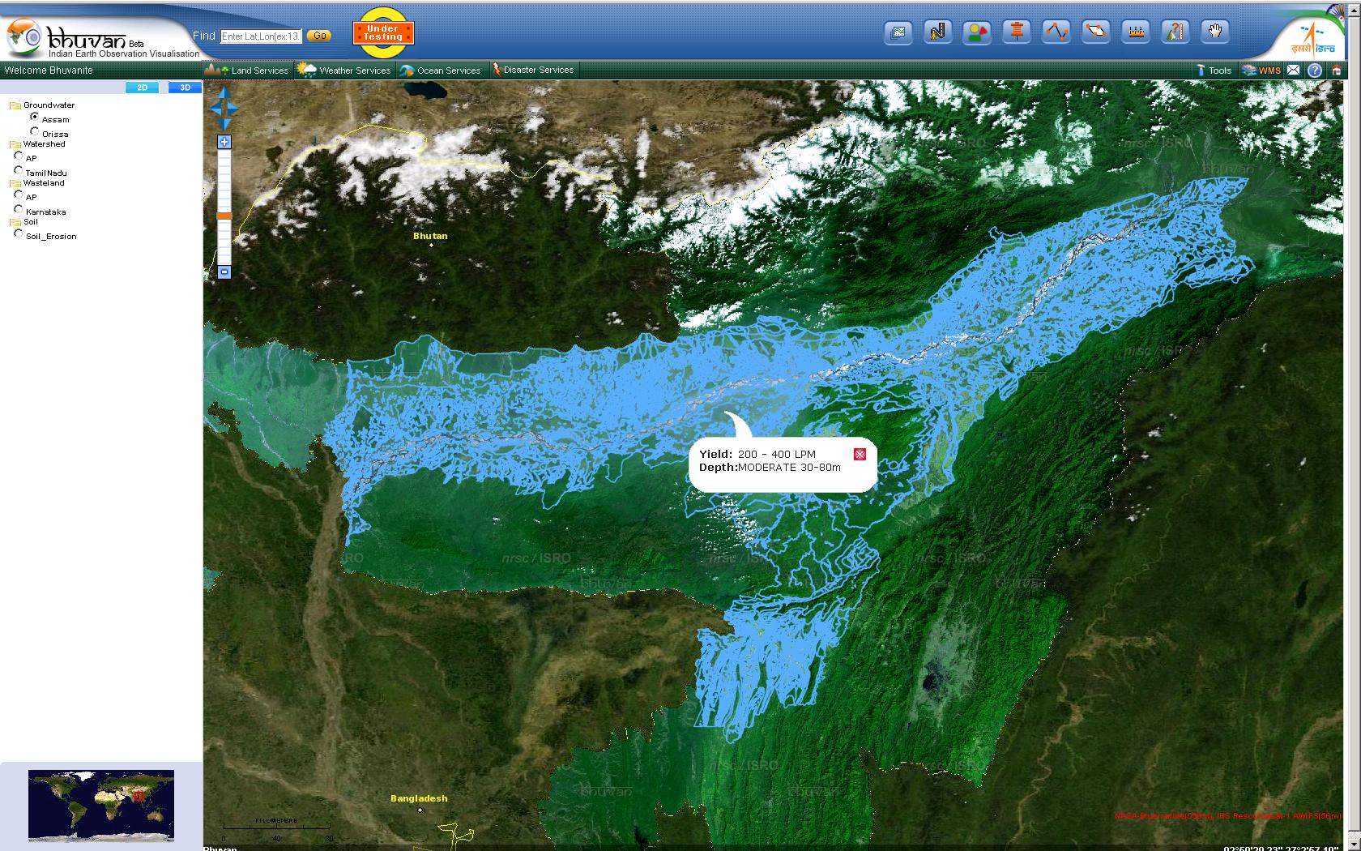Image resolution: width=1361 pixels, height=851 pixels.
Task: Open Ocean Services menu
Action: pyautogui.click(x=441, y=71)
